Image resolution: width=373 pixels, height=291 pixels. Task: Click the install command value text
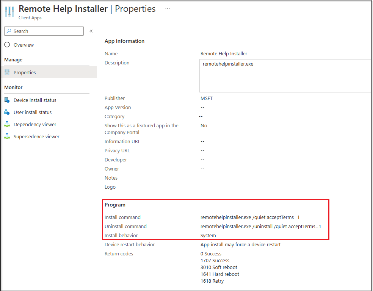(250, 217)
